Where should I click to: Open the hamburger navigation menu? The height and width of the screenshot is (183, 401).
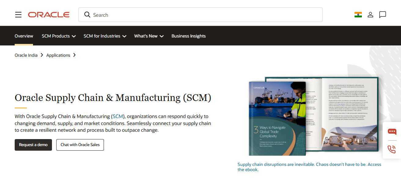pos(18,15)
